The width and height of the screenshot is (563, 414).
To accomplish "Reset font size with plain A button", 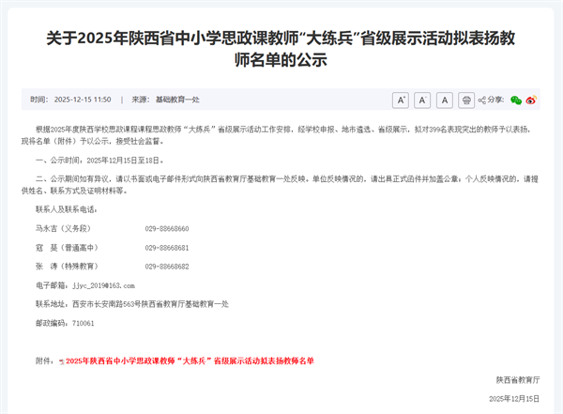I will [x=444, y=99].
